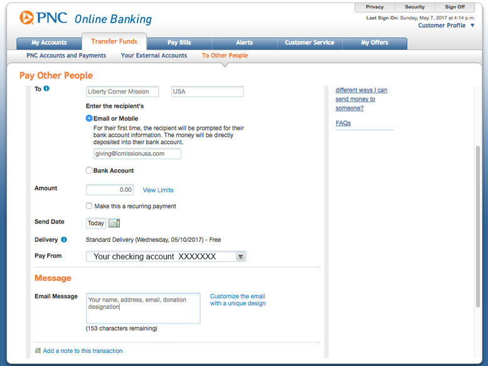
Task: Go to the Pay Bills tab
Action: coord(179,43)
